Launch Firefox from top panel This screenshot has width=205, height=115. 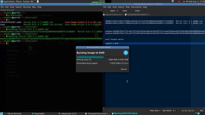point(32,1)
